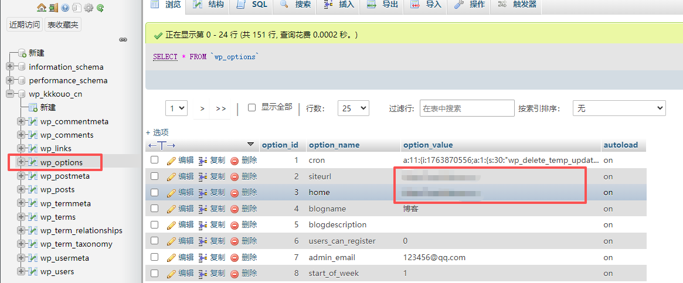Expand the information_schema database node

[11, 67]
